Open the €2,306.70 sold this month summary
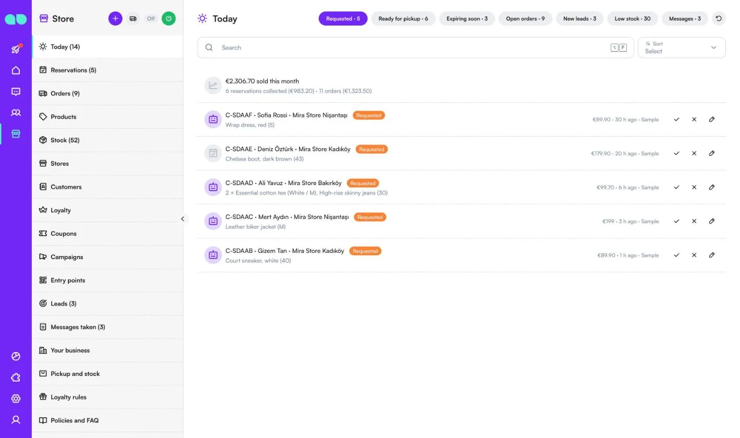This screenshot has height=438, width=740. click(x=461, y=86)
